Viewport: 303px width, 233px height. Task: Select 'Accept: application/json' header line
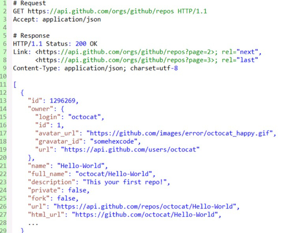pos(57,19)
